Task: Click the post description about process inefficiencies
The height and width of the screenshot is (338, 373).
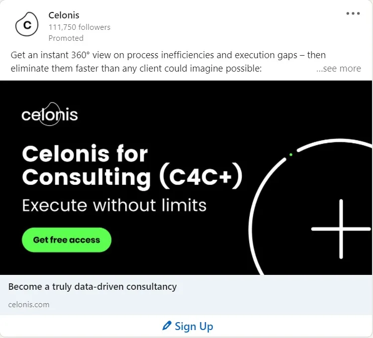Action: [168, 62]
